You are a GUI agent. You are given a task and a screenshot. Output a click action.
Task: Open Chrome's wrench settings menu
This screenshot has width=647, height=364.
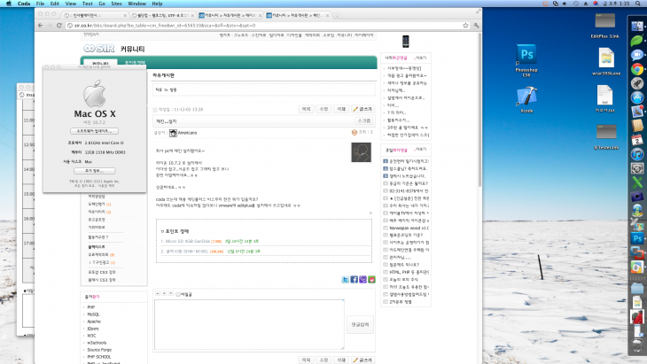click(476, 25)
